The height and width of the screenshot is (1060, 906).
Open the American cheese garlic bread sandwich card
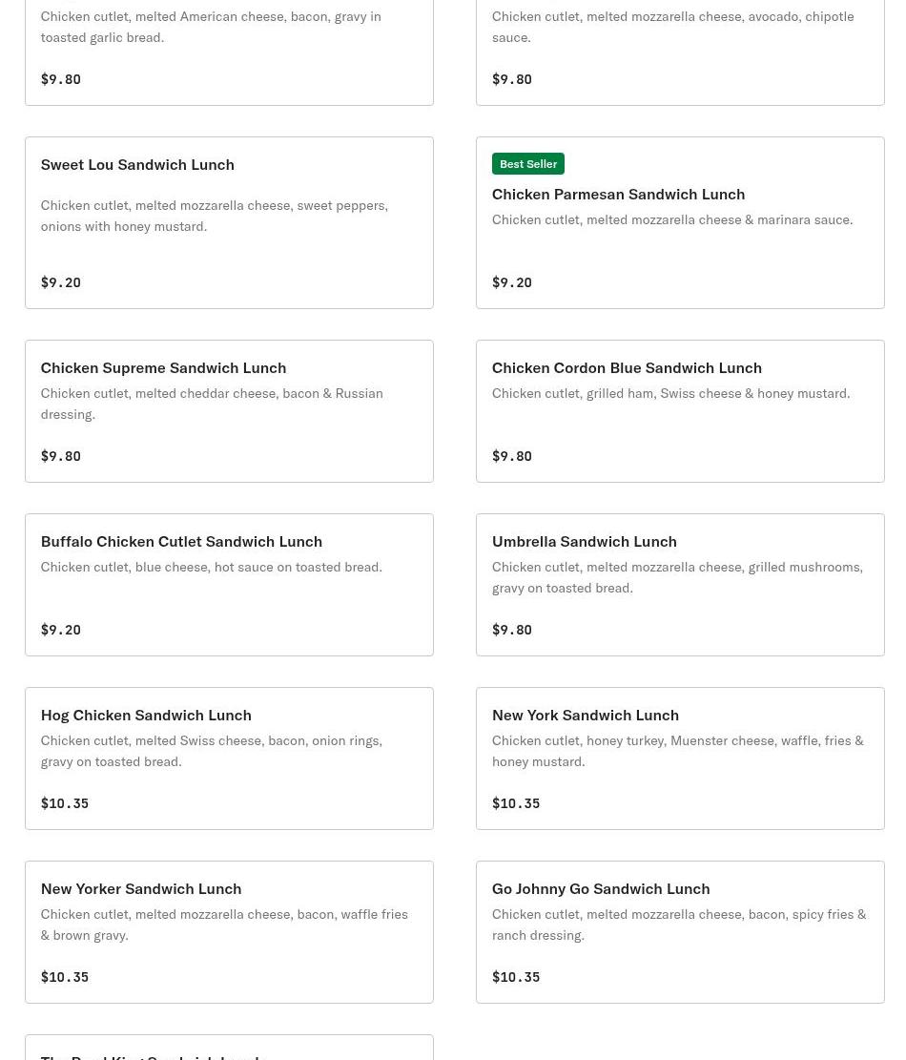click(229, 52)
